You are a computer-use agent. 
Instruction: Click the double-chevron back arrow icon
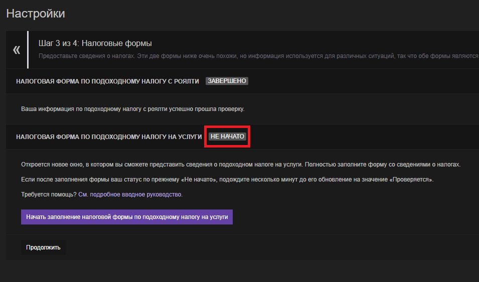(17, 49)
